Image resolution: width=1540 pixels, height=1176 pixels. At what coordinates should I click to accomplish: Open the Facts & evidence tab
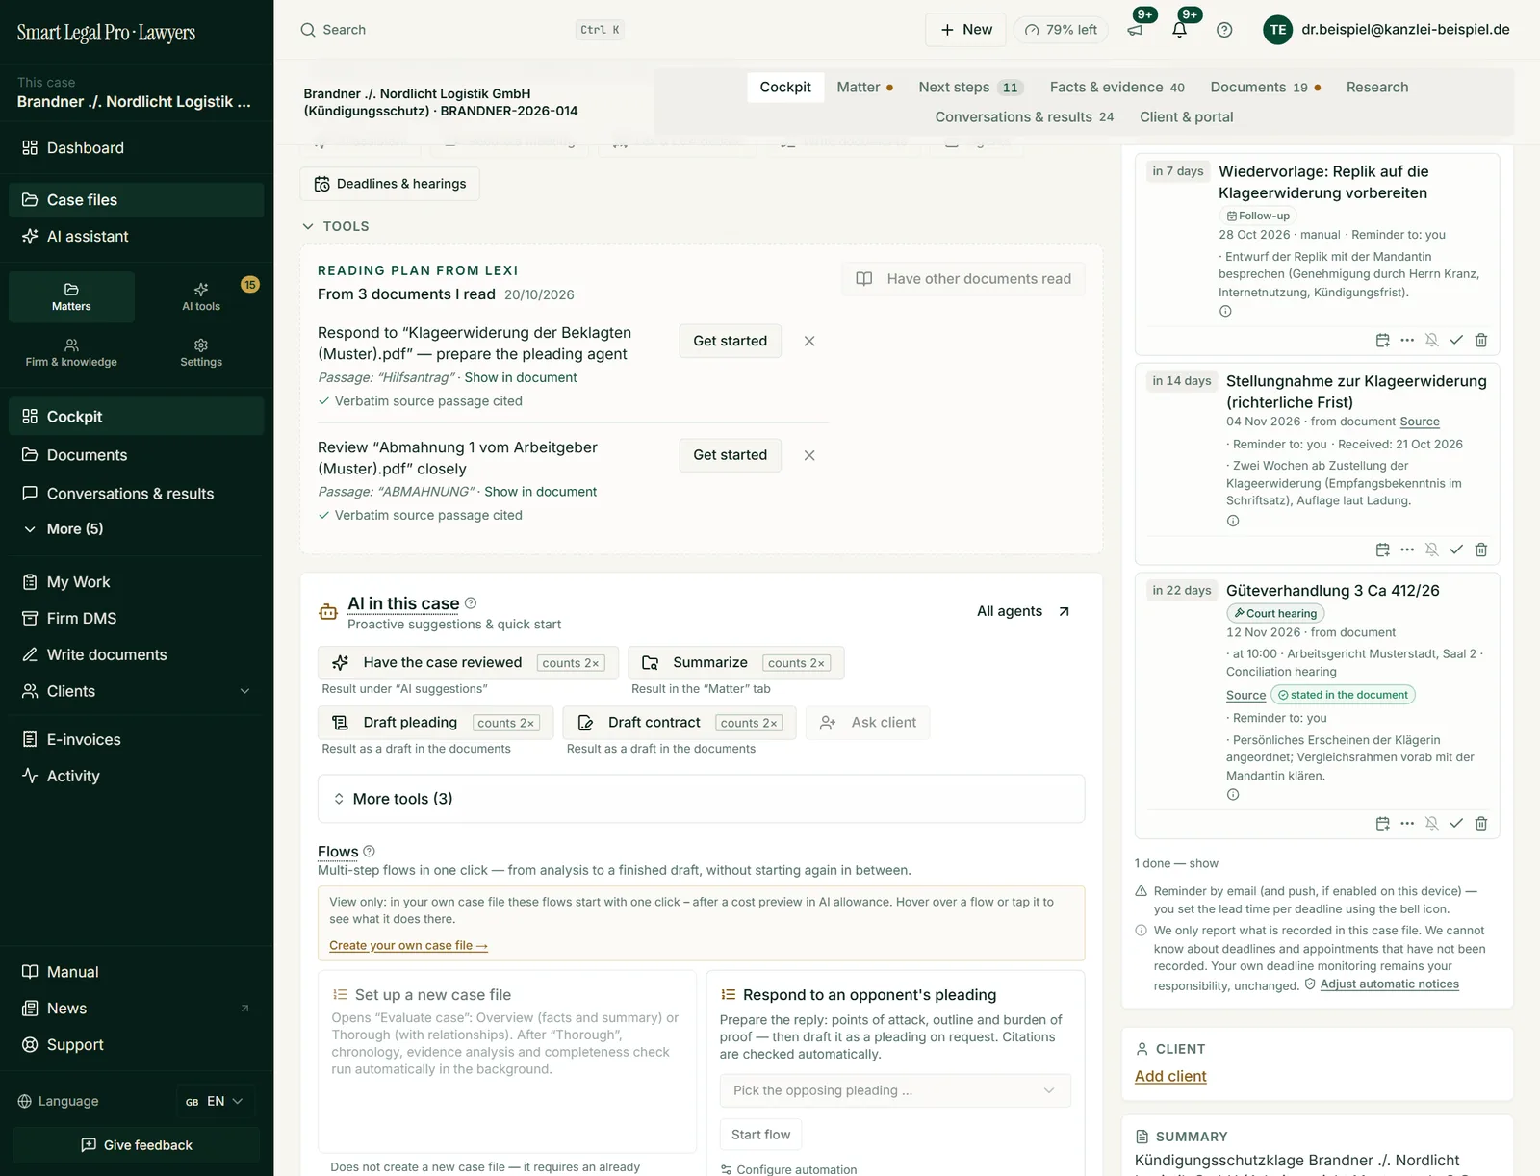click(1116, 87)
